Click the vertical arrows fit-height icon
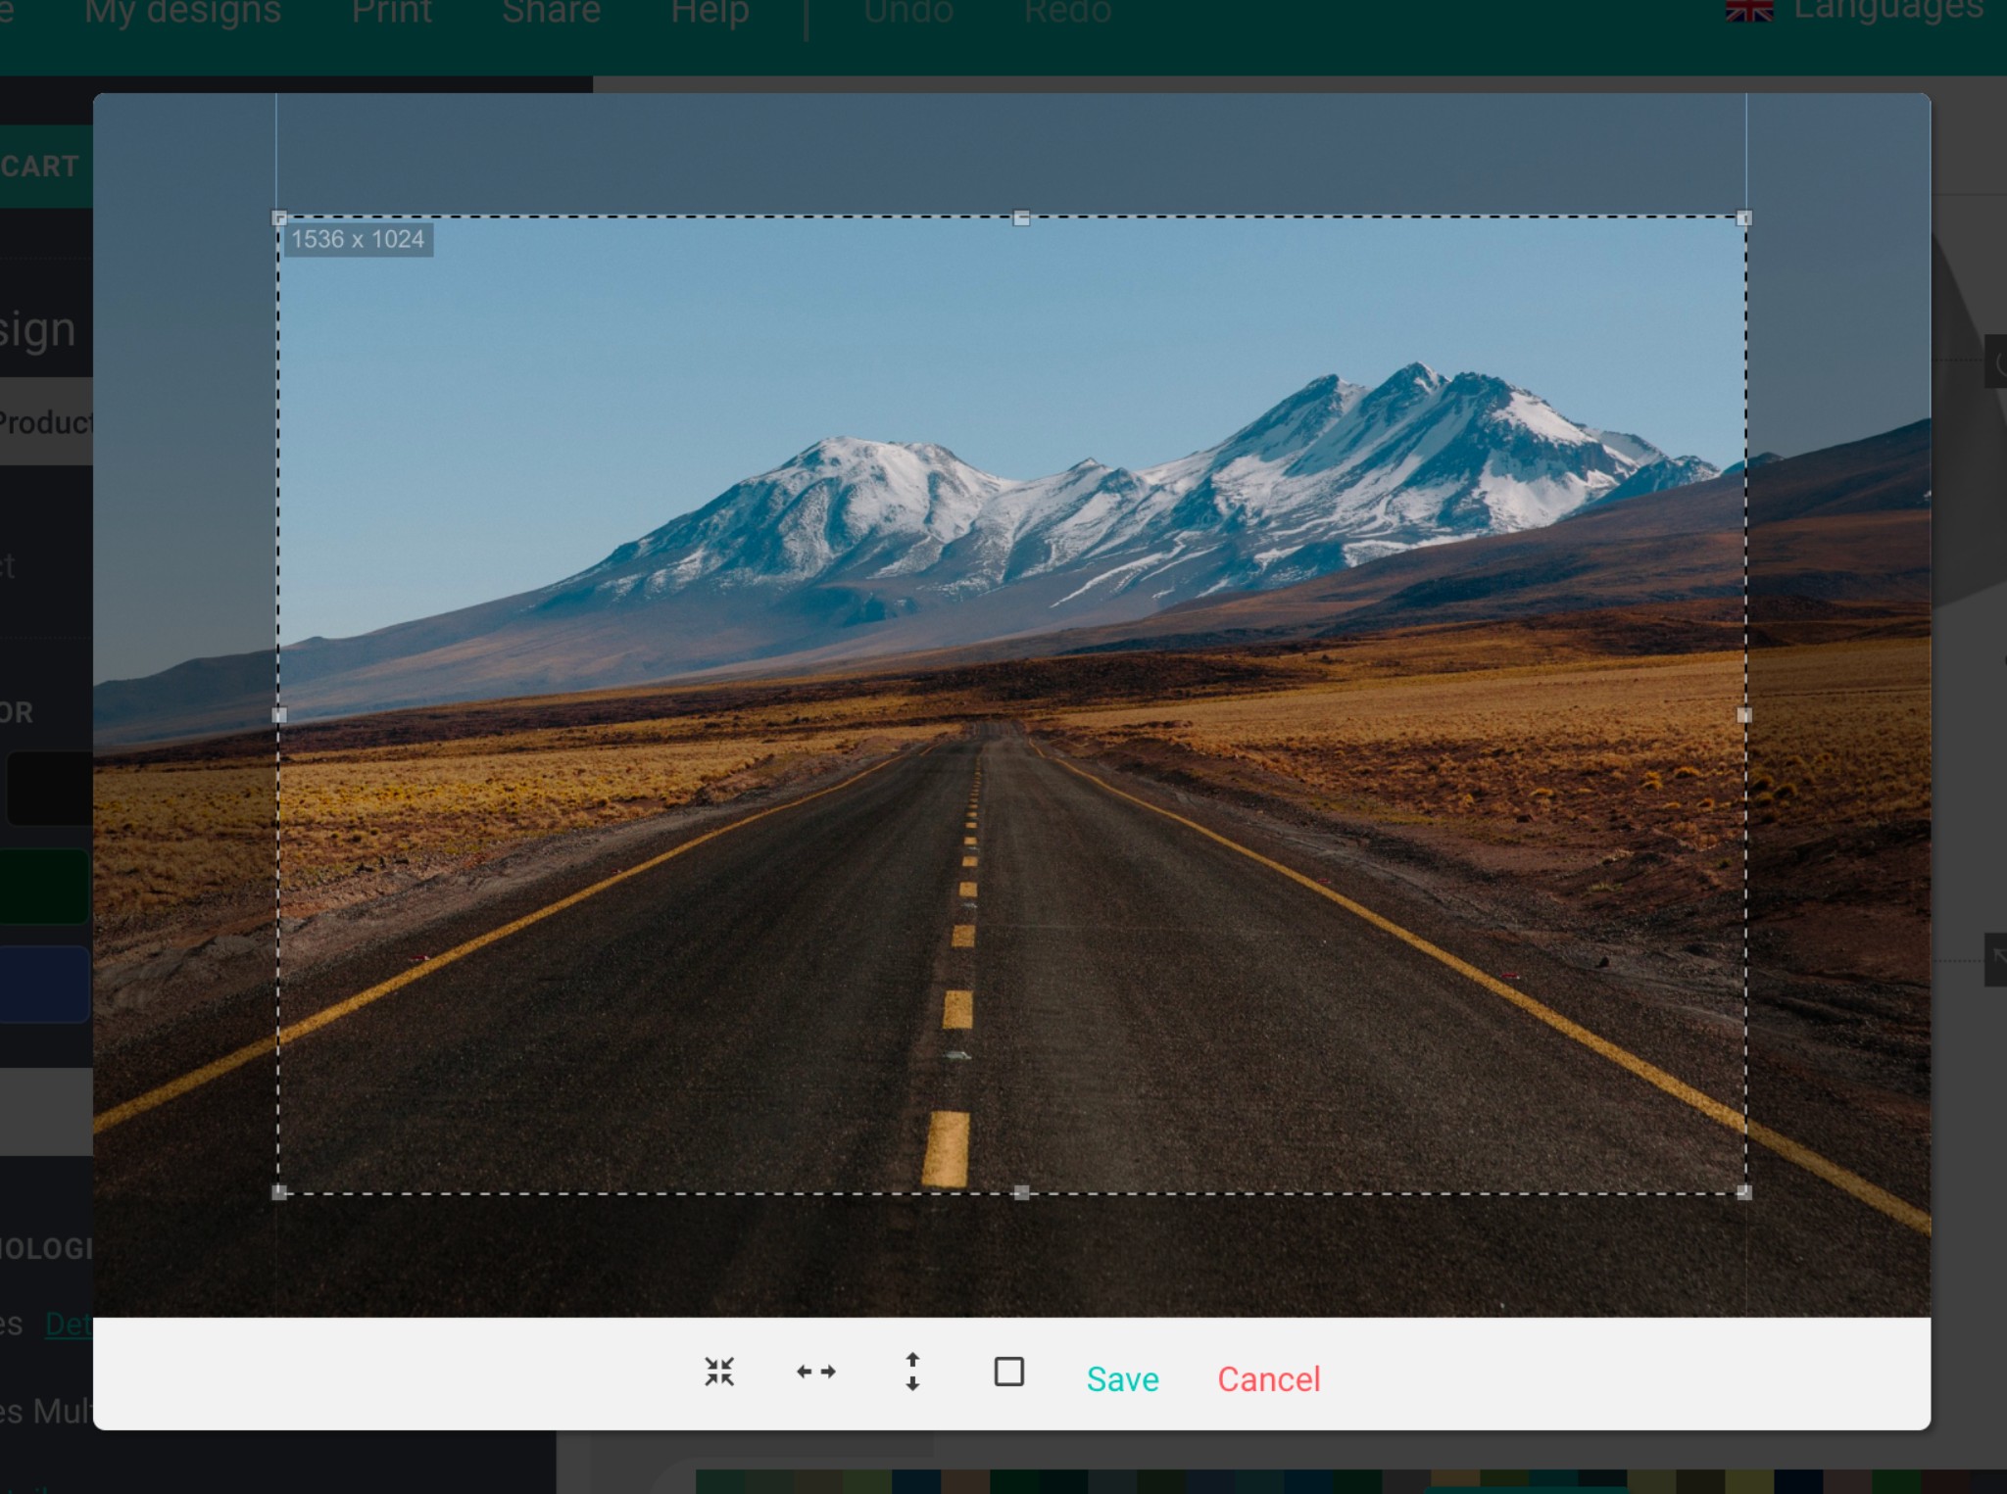The image size is (2007, 1494). [x=912, y=1372]
